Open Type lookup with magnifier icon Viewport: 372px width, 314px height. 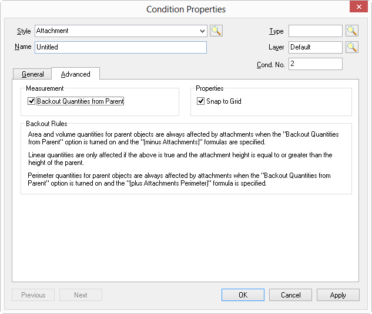pos(352,31)
